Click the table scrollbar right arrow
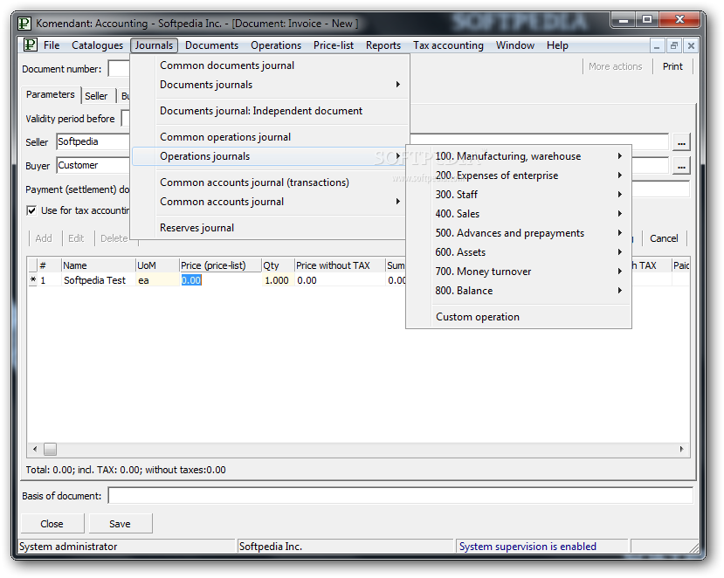This screenshot has width=724, height=578. 681,449
